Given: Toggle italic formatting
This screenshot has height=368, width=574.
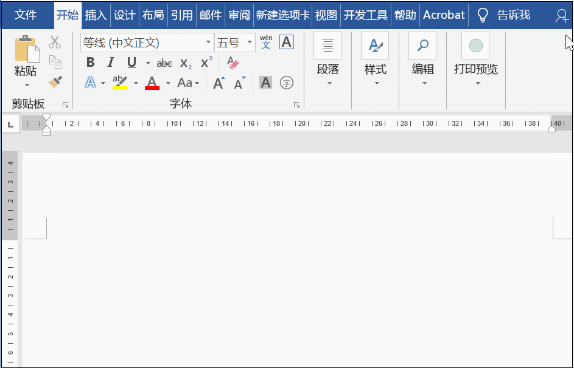Looking at the screenshot, I should coord(110,62).
